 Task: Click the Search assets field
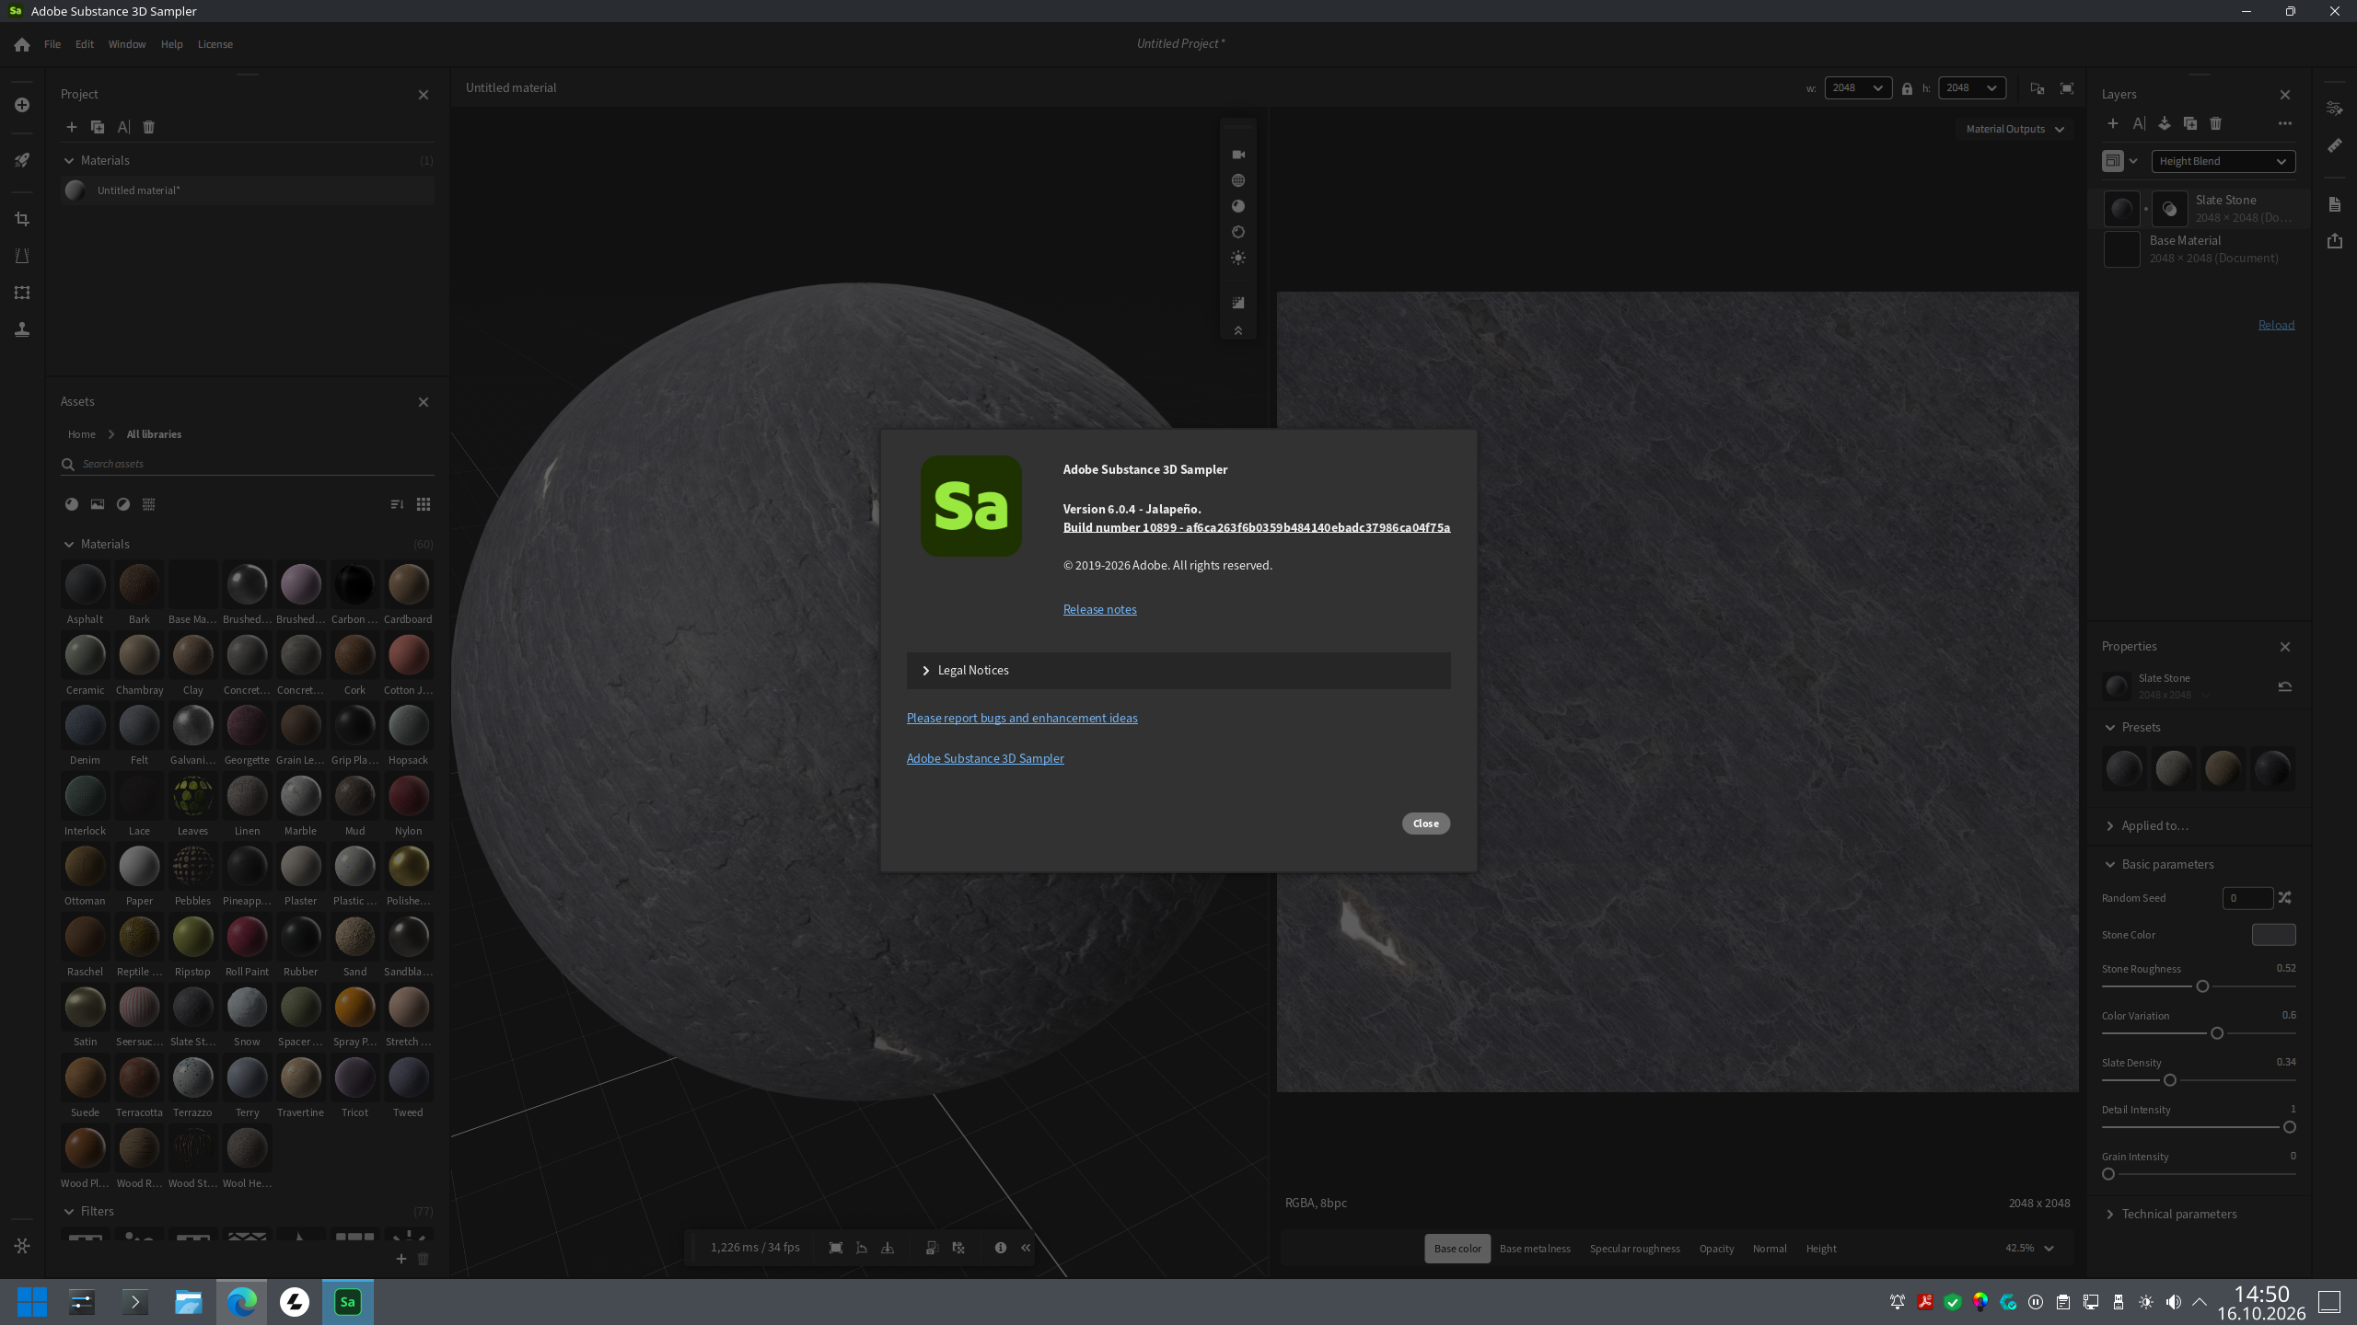point(248,464)
